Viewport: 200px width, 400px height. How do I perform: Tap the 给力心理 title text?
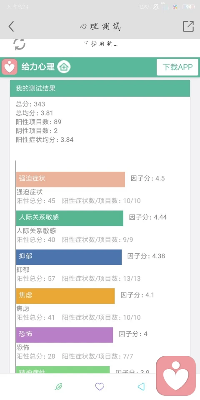coord(38,67)
